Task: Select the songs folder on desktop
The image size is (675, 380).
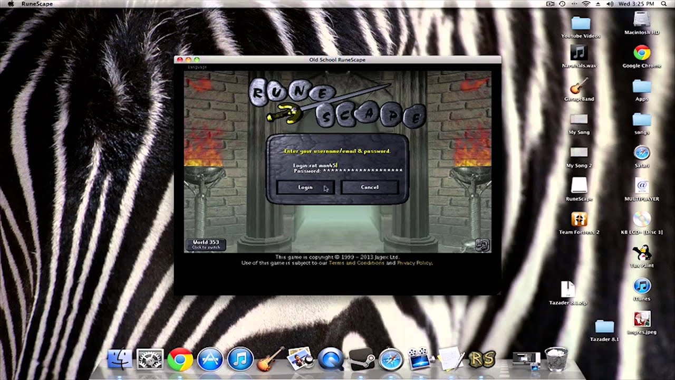Action: click(642, 123)
